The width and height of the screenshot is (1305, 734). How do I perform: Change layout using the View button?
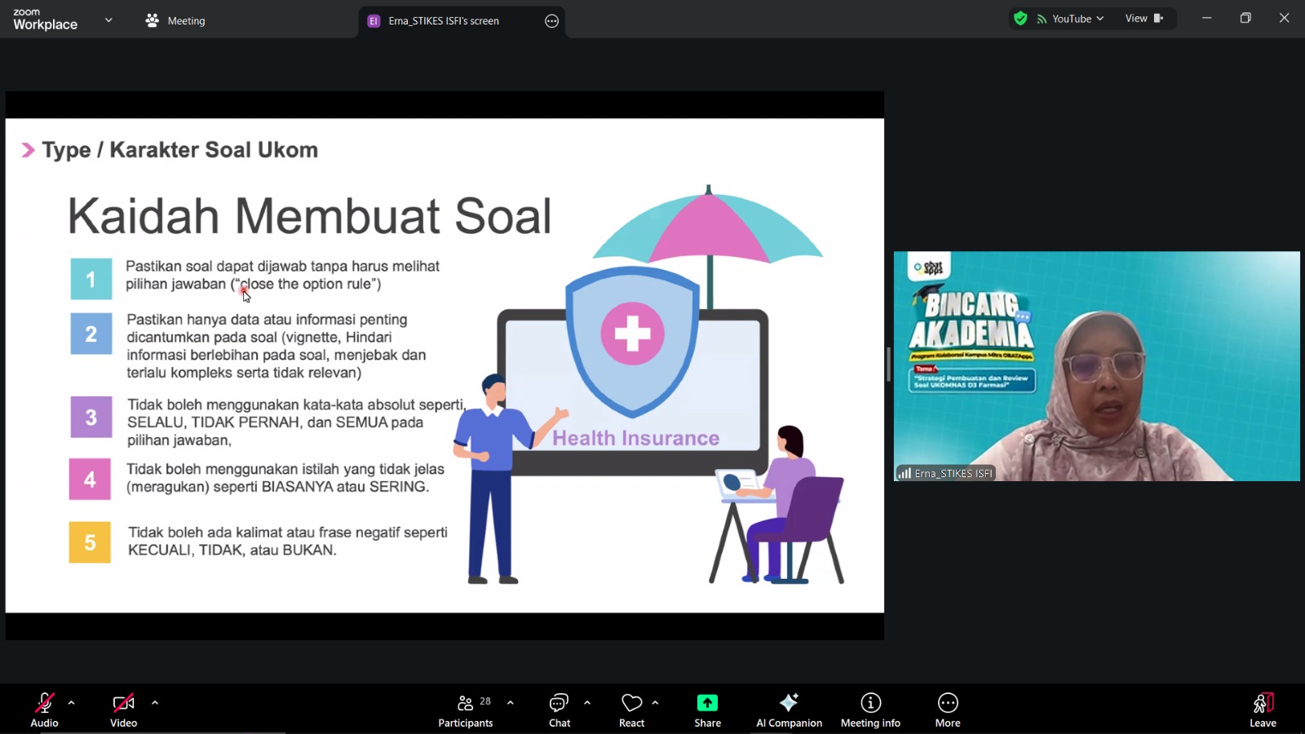[x=1144, y=19]
